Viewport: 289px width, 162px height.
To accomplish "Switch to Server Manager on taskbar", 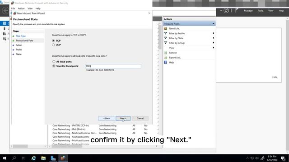I will click(x=53, y=158).
